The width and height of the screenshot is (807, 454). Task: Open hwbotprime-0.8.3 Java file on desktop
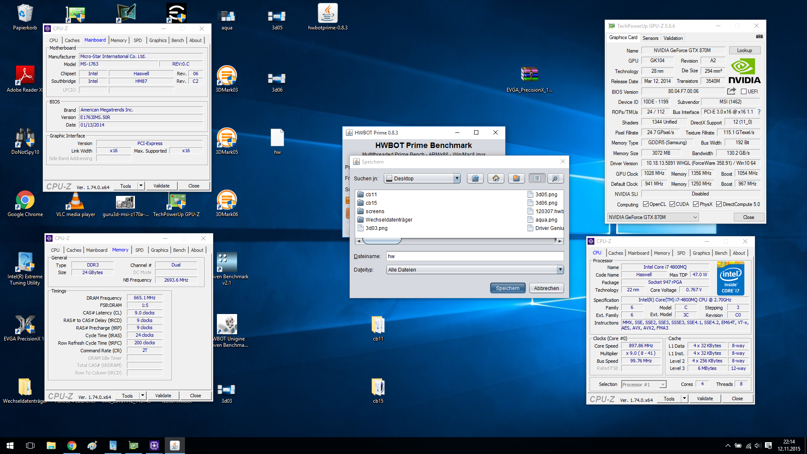click(x=328, y=18)
